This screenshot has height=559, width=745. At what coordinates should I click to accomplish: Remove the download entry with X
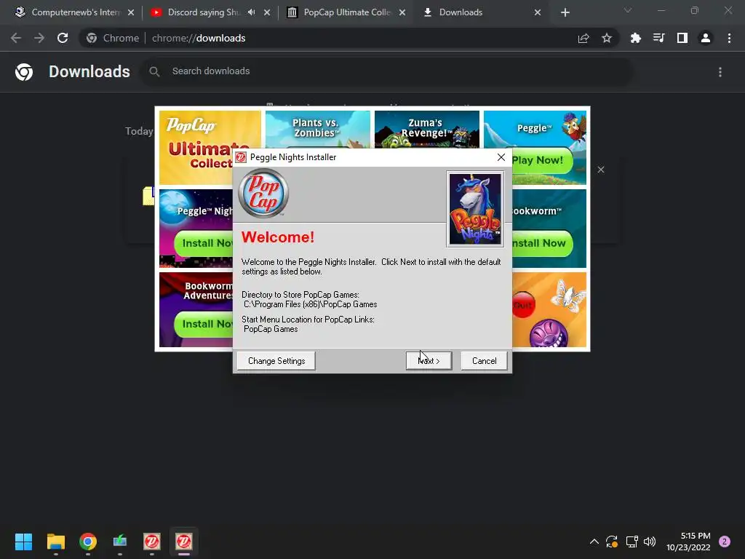point(600,170)
